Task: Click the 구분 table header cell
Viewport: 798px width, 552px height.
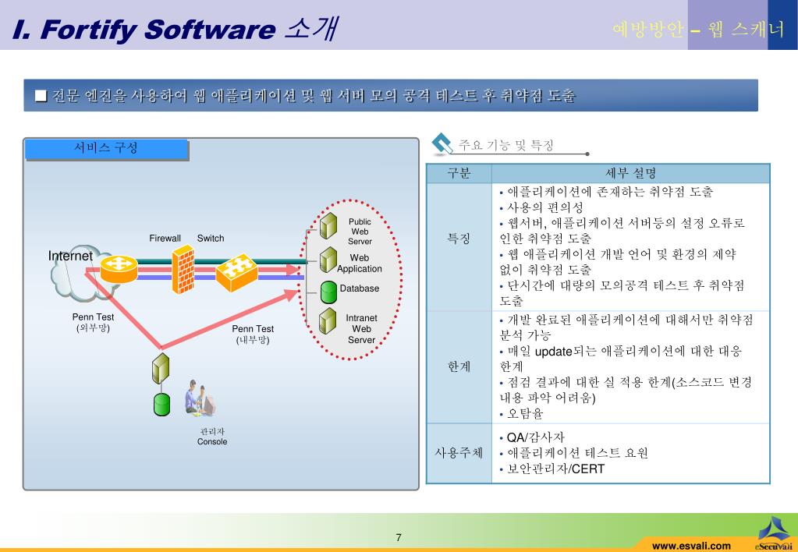Action: tap(459, 173)
